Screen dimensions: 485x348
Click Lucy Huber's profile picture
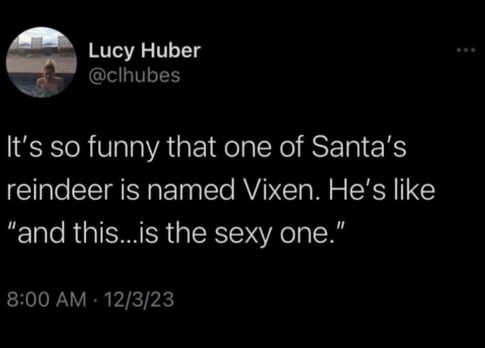[44, 63]
